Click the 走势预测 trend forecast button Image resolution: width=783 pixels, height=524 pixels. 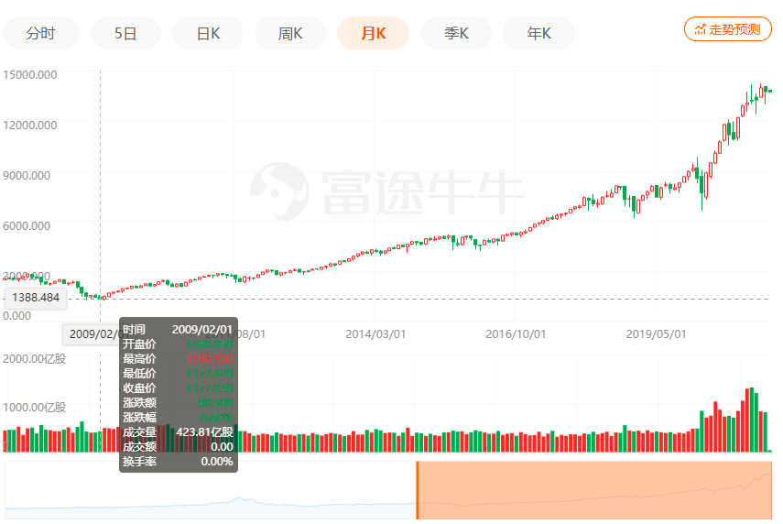(x=727, y=29)
